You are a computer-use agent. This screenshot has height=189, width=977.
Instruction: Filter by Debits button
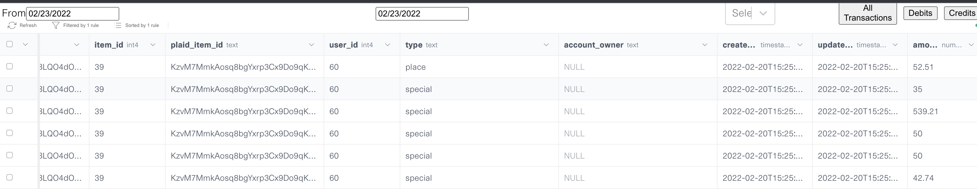[920, 13]
